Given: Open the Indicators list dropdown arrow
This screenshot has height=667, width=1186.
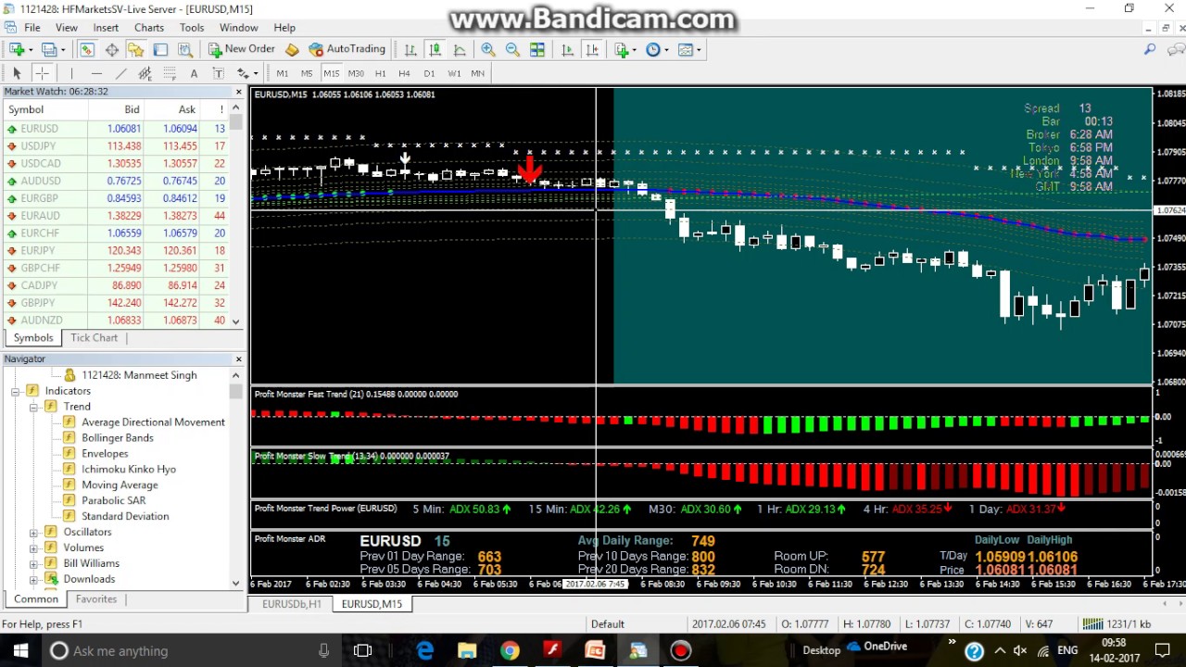Looking at the screenshot, I should pos(633,50).
